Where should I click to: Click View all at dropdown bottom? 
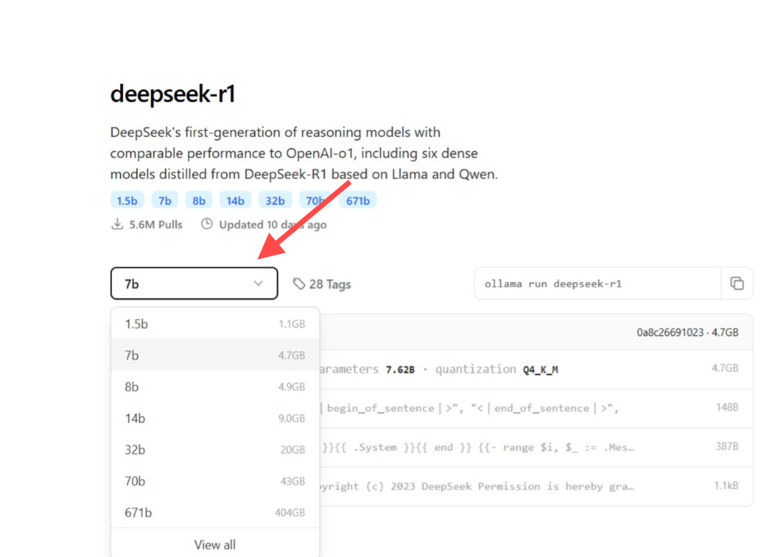[214, 544]
